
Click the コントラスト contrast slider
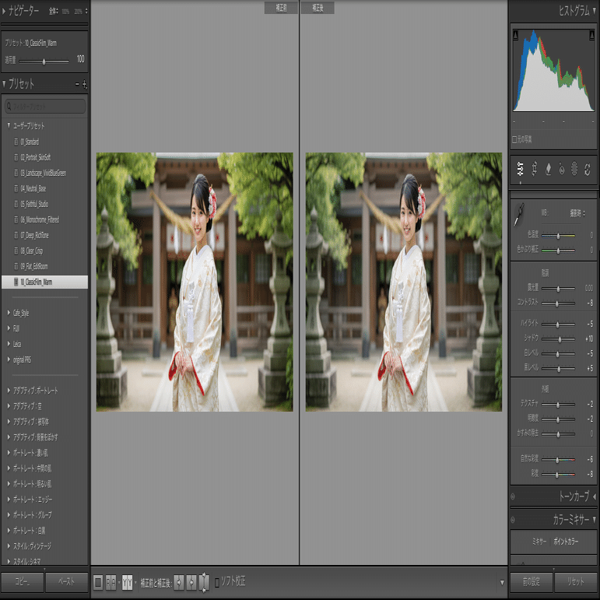click(x=558, y=304)
